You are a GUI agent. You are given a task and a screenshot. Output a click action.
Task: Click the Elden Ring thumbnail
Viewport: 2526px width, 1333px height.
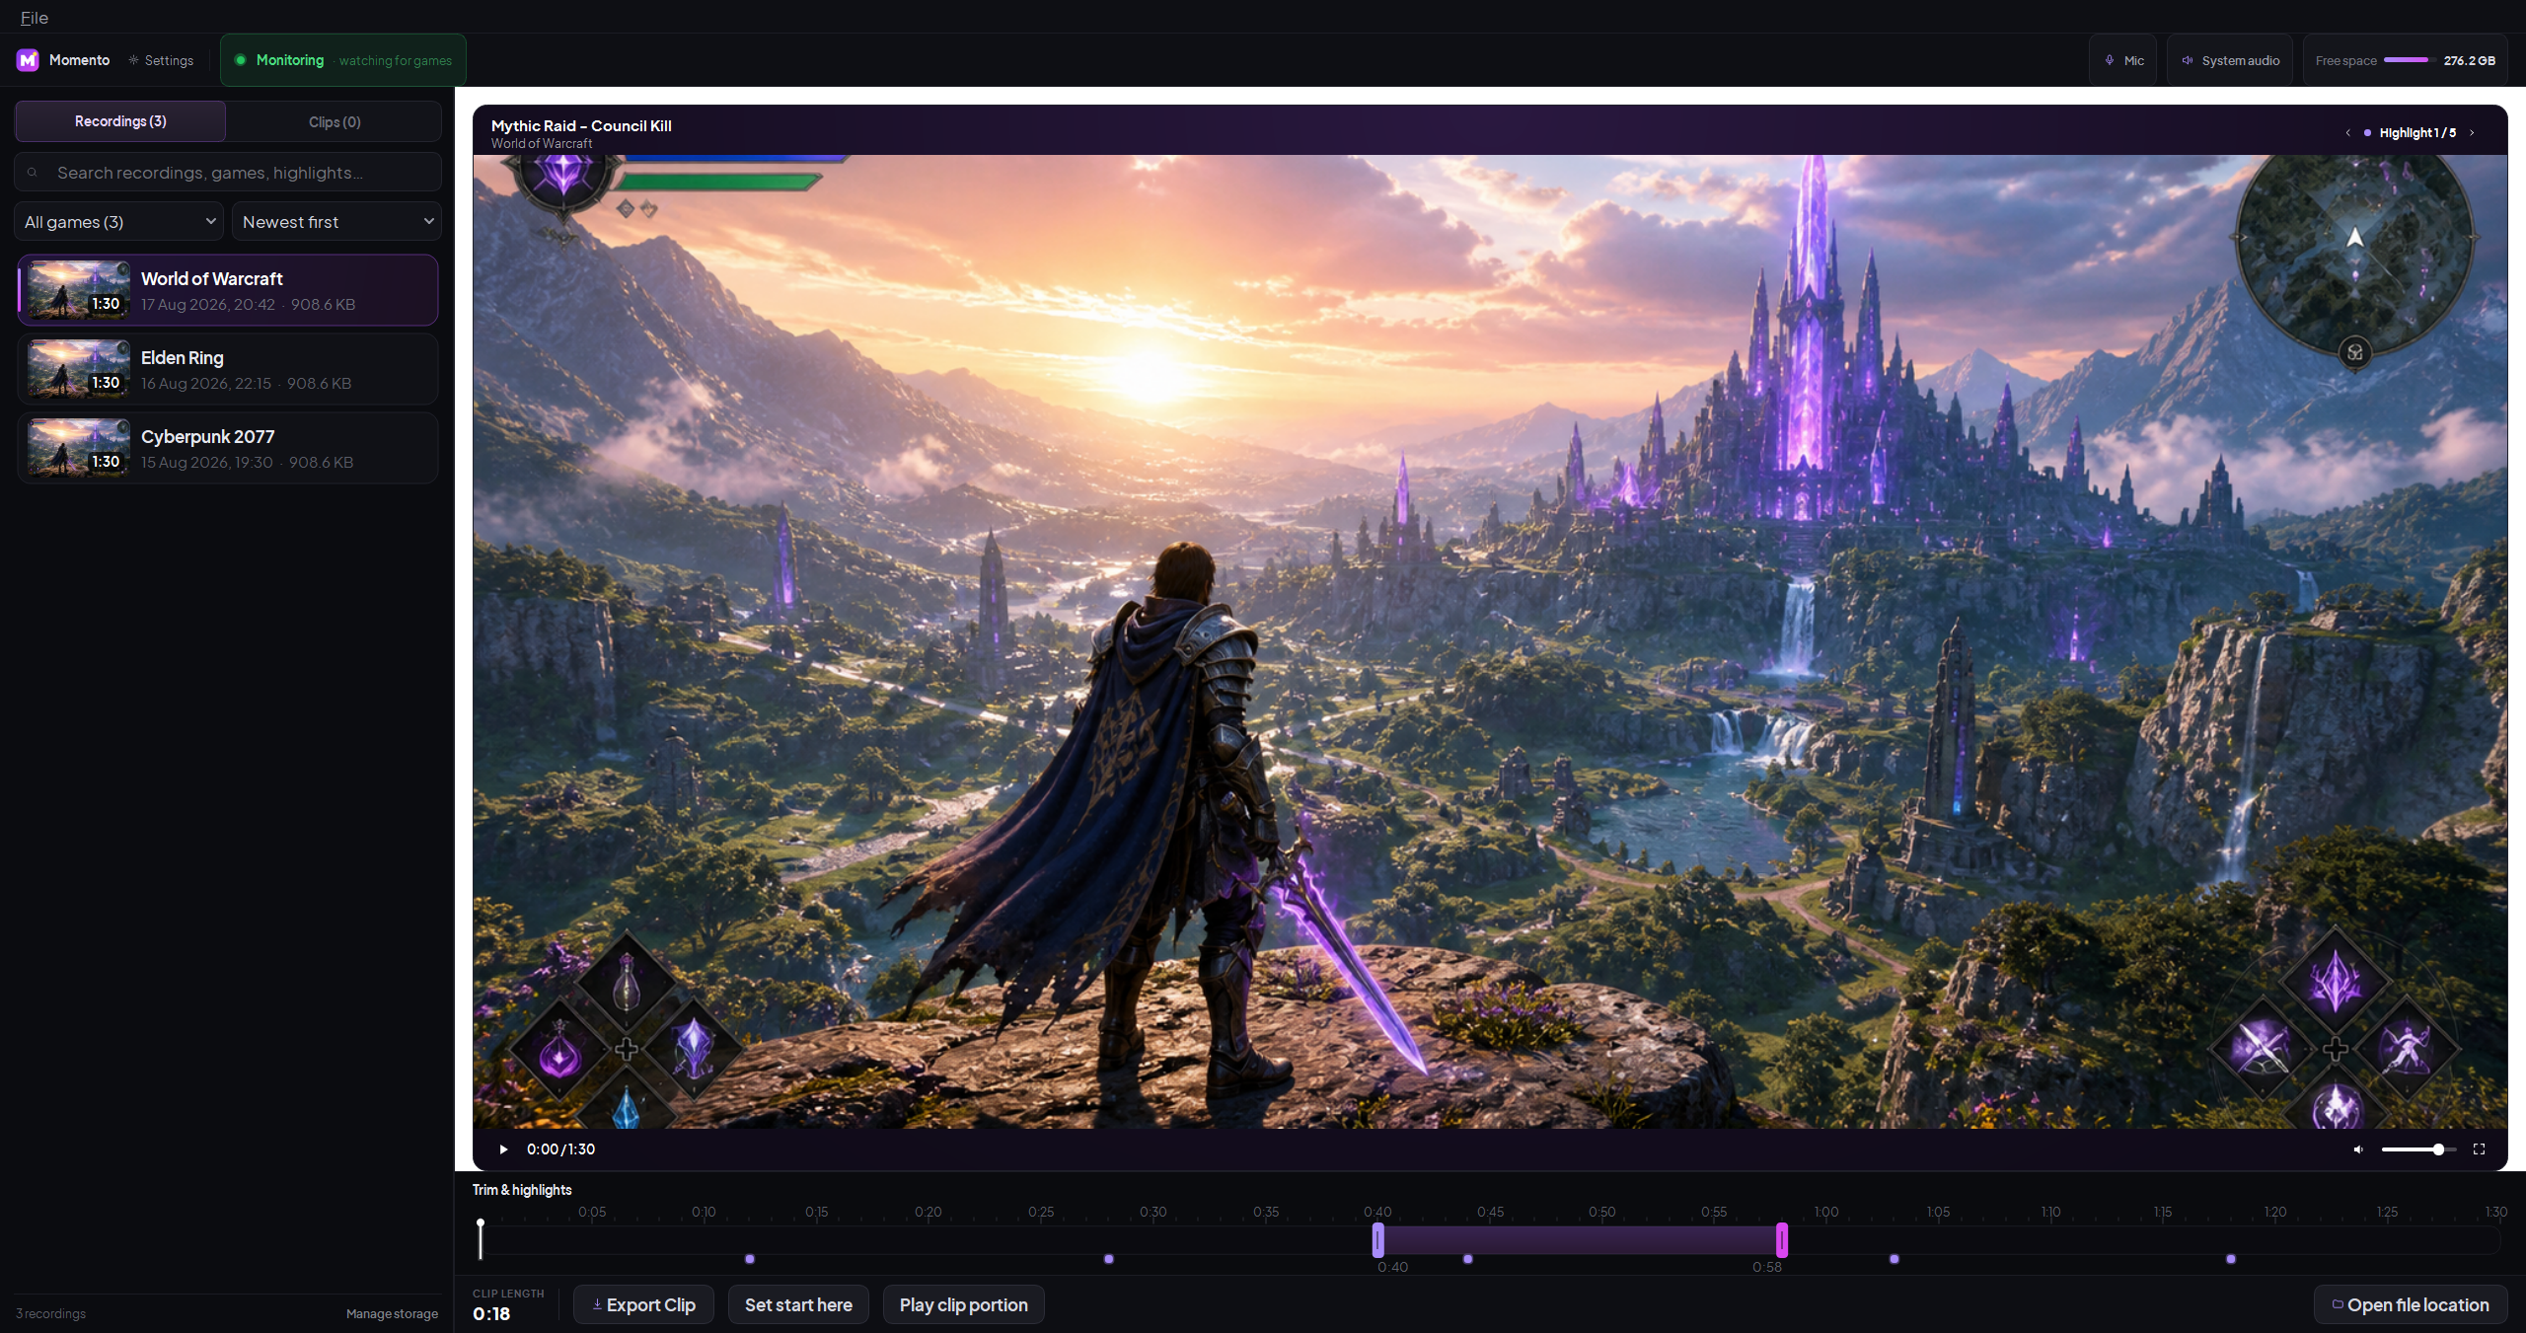coord(79,369)
